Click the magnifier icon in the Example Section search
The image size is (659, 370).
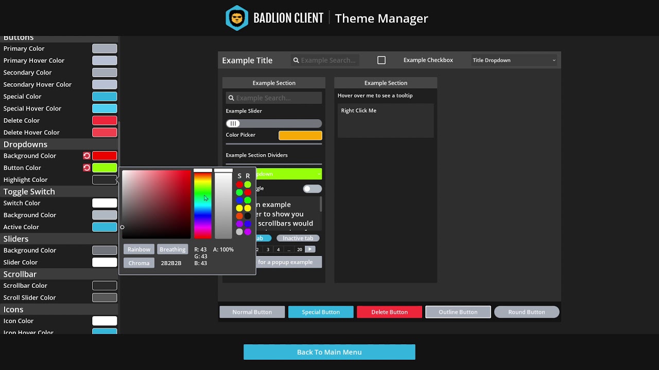point(231,98)
